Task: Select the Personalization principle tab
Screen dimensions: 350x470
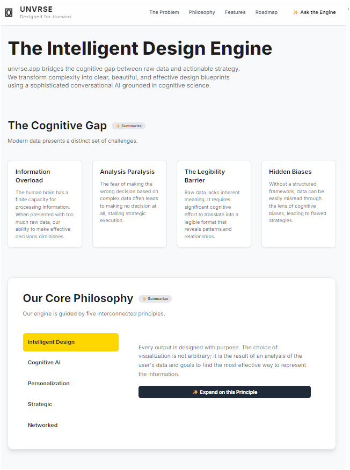Action: click(49, 384)
